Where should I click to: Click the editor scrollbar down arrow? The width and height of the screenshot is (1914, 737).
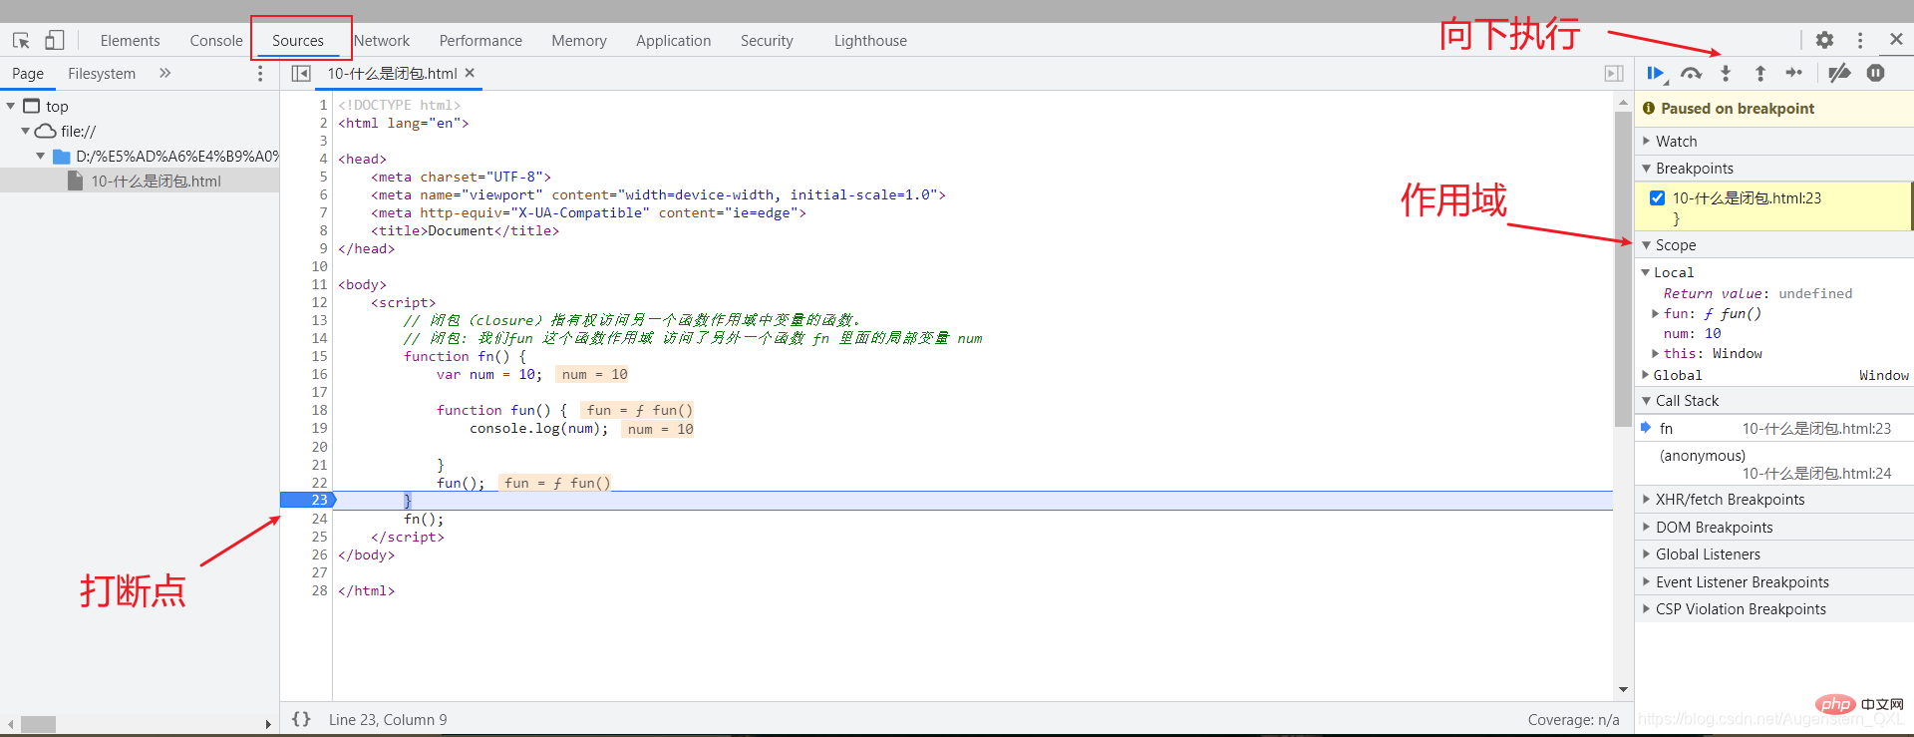[1623, 690]
